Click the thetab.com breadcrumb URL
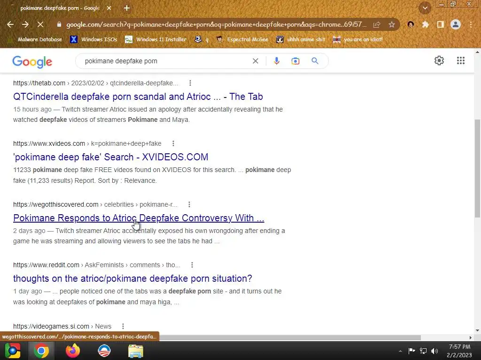 [x=96, y=83]
